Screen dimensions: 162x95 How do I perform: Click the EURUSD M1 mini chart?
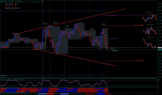[150, 43]
